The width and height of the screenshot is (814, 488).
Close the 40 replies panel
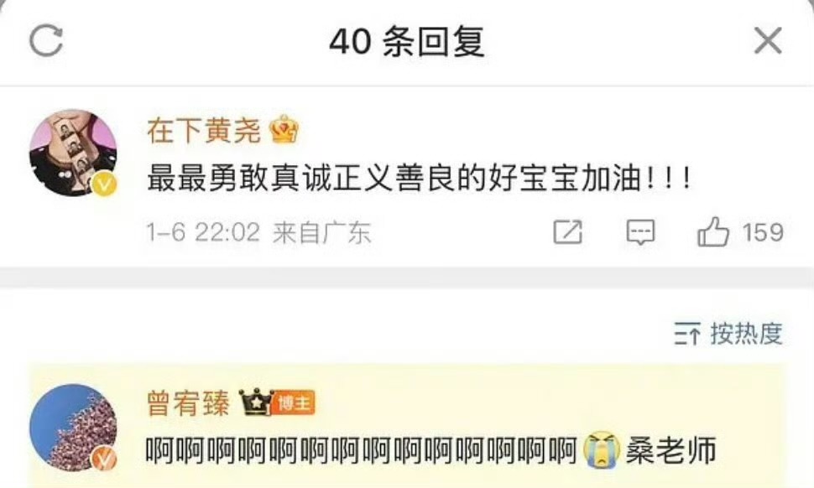[768, 40]
